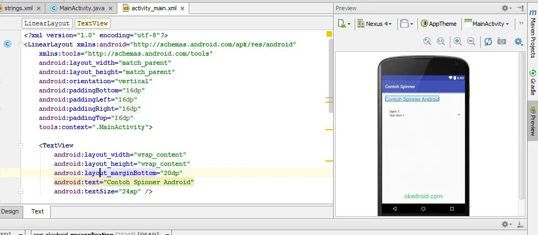Click the LinearLayout breadcrumb
This screenshot has width=538, height=235.
coord(48,23)
